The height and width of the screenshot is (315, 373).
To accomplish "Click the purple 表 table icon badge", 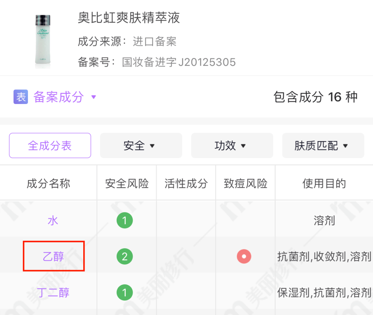I will (21, 97).
